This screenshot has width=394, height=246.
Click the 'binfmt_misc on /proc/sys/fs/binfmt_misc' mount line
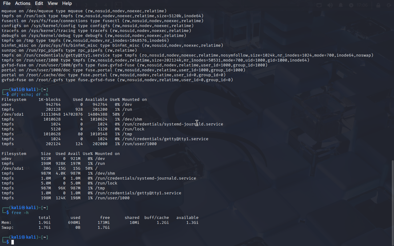click(x=112, y=45)
